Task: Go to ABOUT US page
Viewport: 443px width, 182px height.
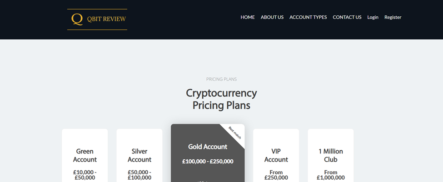Action: [272, 17]
